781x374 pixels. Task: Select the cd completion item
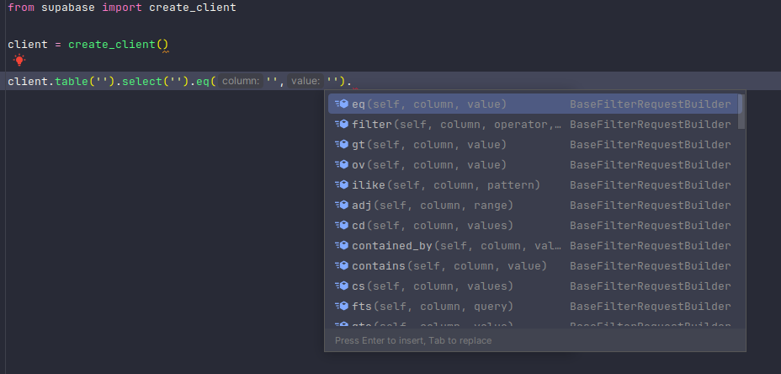[533, 226]
